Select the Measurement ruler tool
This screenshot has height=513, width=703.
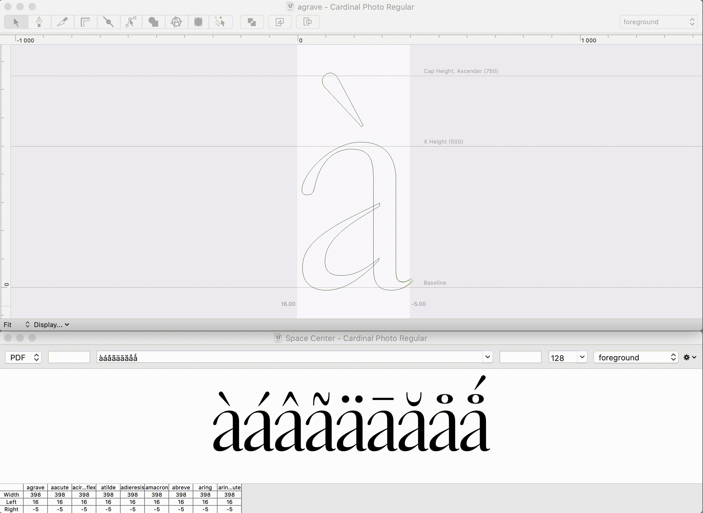(85, 22)
